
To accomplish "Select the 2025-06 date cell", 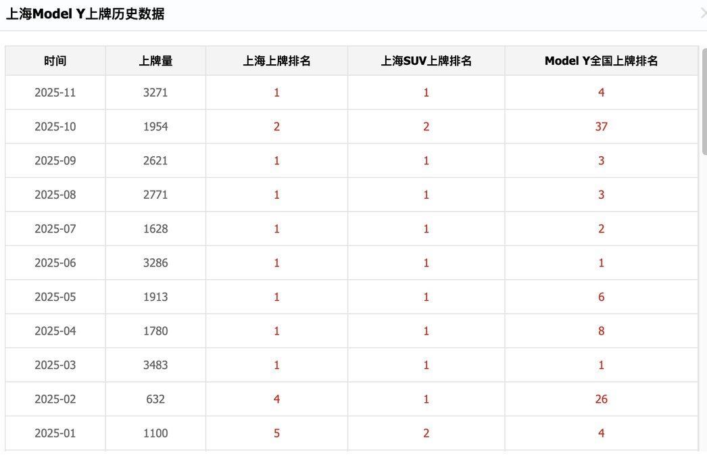I will pyautogui.click(x=55, y=263).
